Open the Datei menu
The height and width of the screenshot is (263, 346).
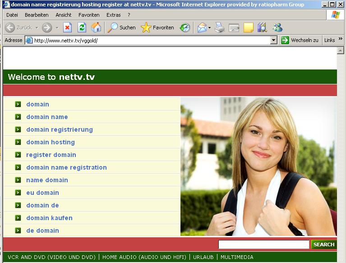point(12,15)
